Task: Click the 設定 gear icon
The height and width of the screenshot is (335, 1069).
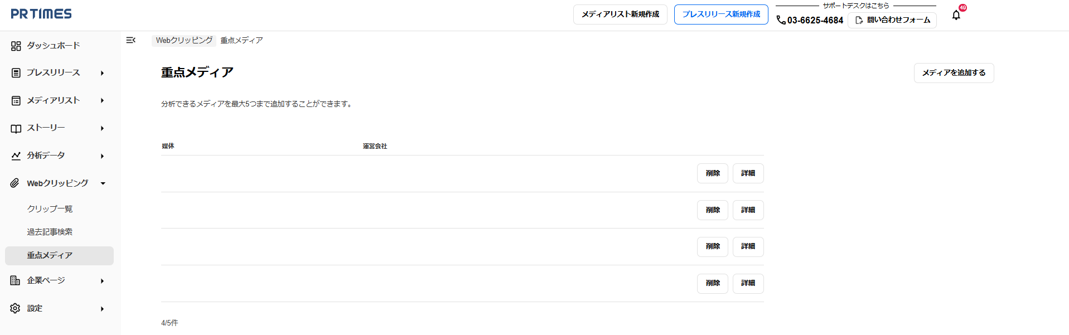Action: point(16,308)
